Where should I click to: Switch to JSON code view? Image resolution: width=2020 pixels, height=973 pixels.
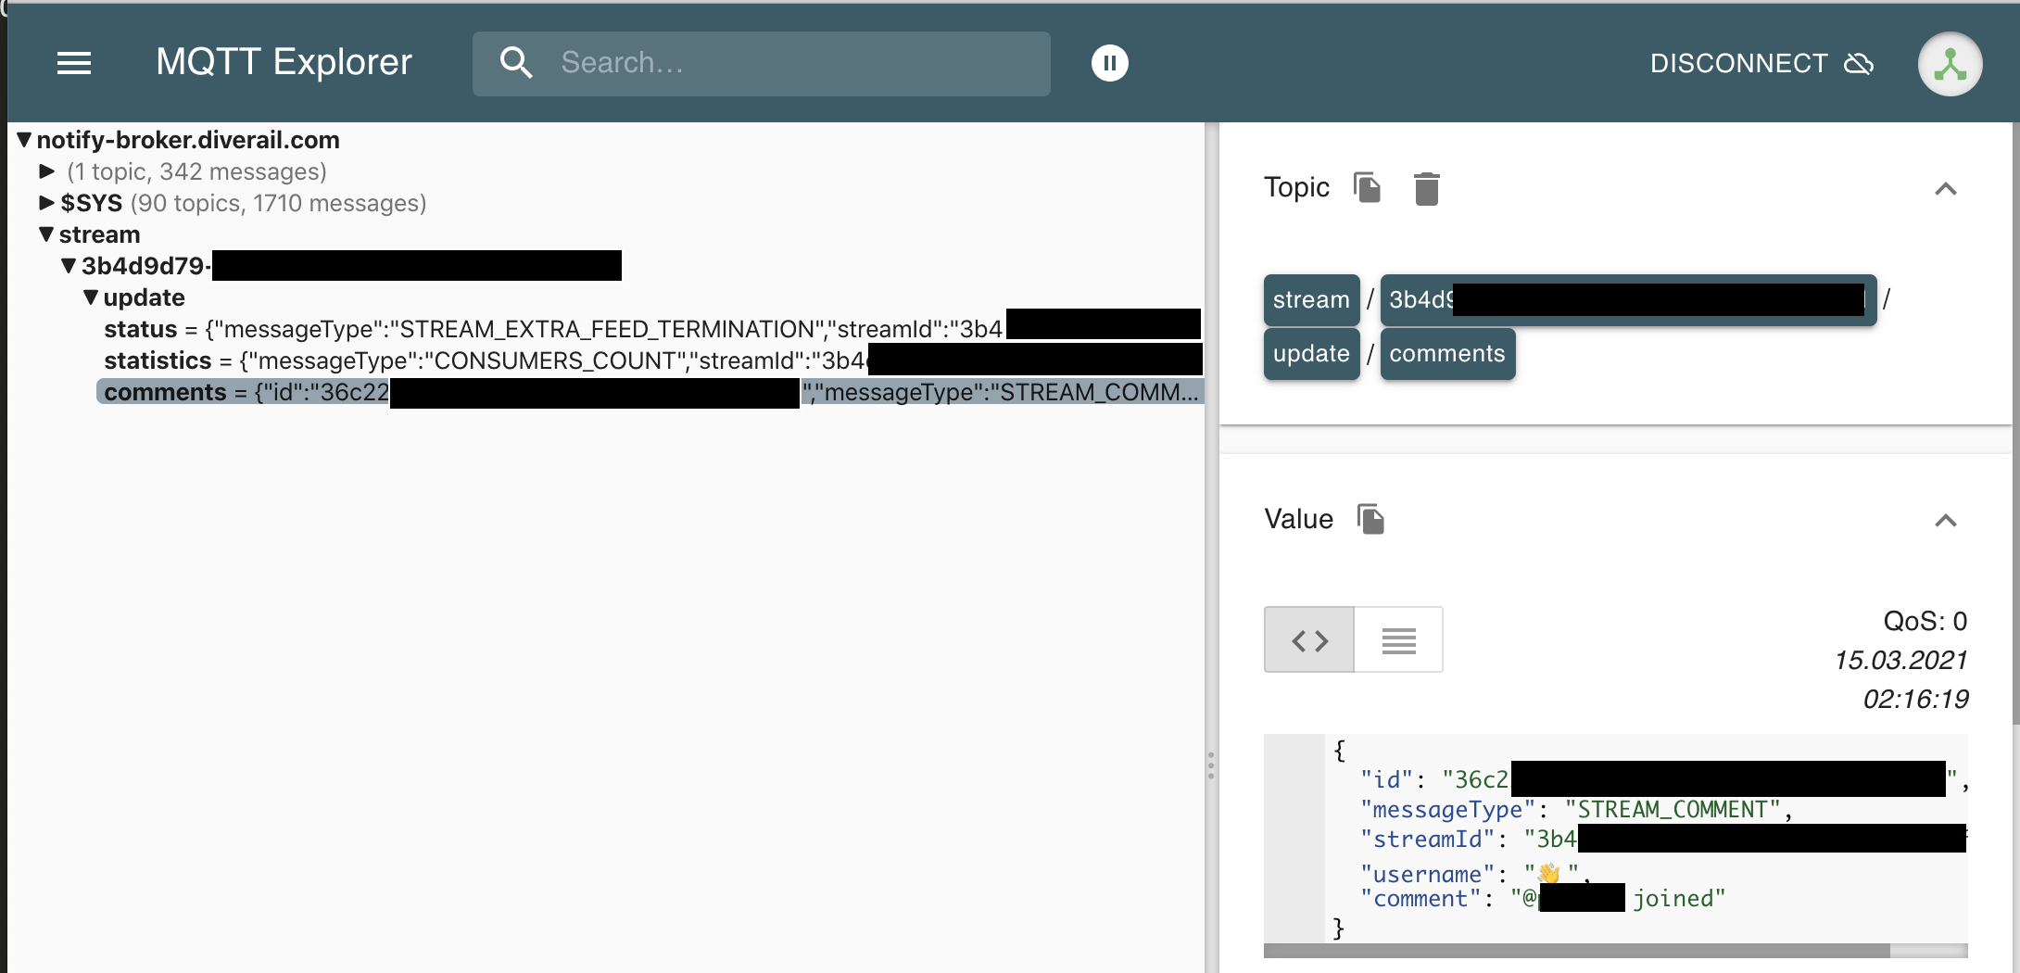pos(1309,639)
